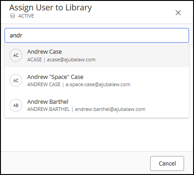Click the AC avatar beside acase@ajubalaw.com
Screen dimensions: 194x175
16,55
